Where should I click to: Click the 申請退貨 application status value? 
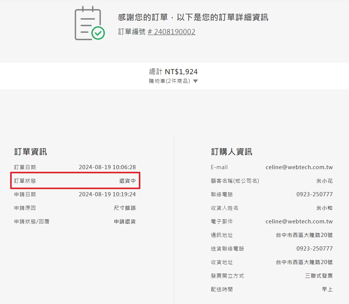[x=125, y=222]
